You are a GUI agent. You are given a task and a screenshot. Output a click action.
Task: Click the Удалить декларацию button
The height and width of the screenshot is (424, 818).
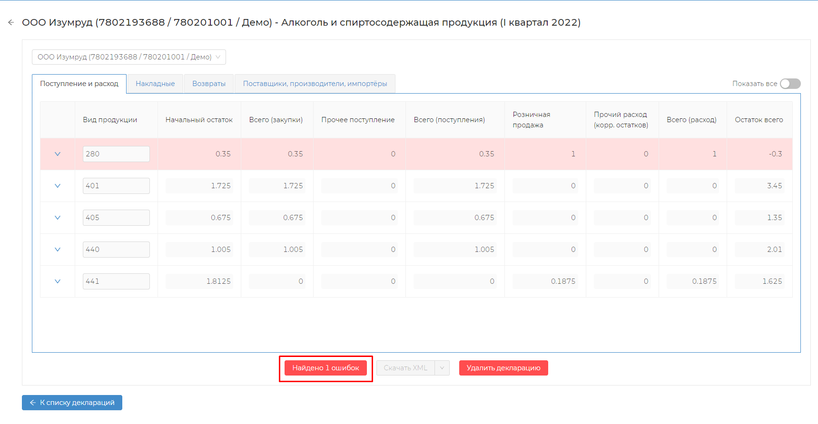[x=503, y=368]
